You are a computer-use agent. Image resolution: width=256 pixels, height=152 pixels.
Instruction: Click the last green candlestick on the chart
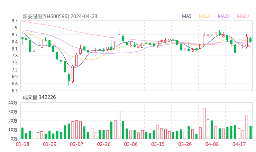point(250,40)
